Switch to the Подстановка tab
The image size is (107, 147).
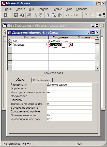coord(42,80)
